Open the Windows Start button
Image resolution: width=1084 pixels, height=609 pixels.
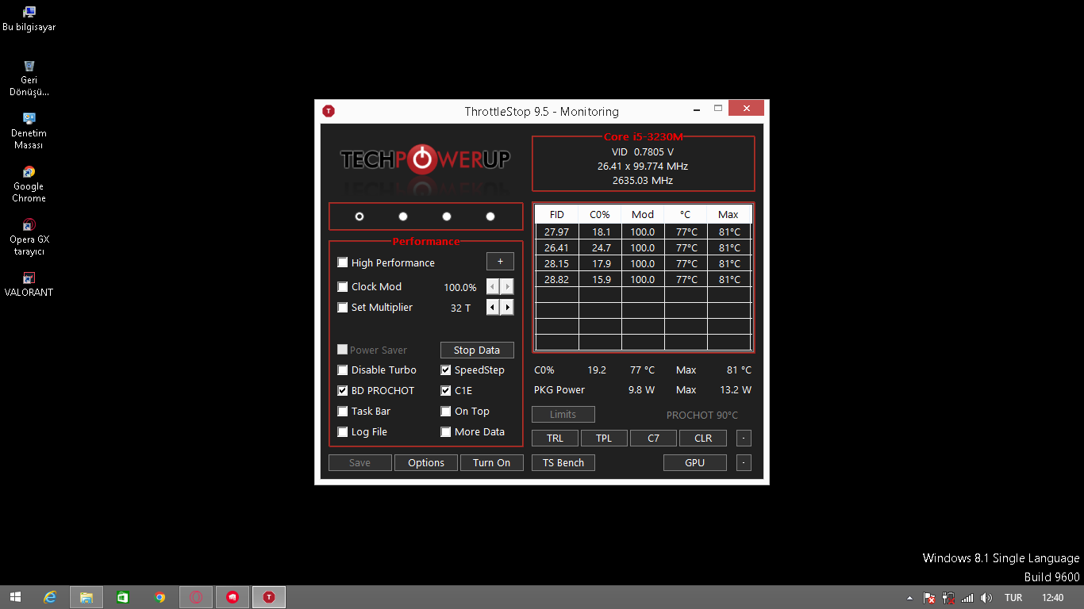coord(15,597)
